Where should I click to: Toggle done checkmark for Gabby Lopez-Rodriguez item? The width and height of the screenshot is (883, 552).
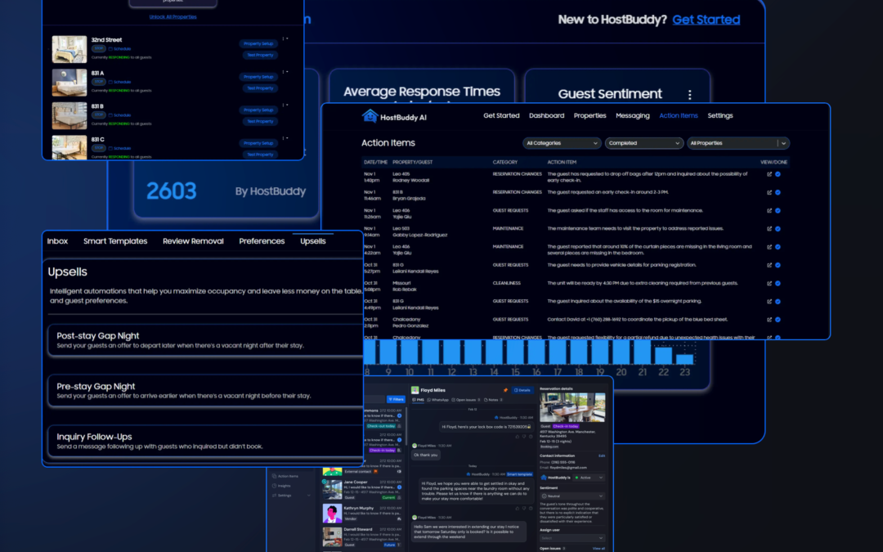coord(778,229)
